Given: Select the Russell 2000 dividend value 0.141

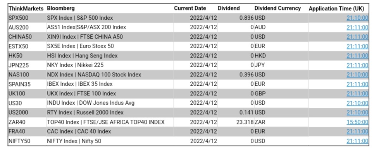Looking at the screenshot, I should click(246, 113).
